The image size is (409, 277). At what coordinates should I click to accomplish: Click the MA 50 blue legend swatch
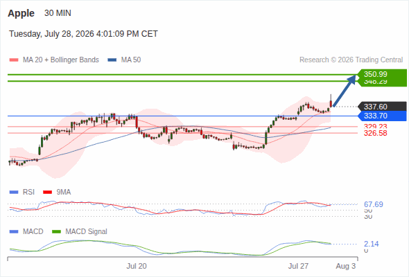[x=112, y=60]
